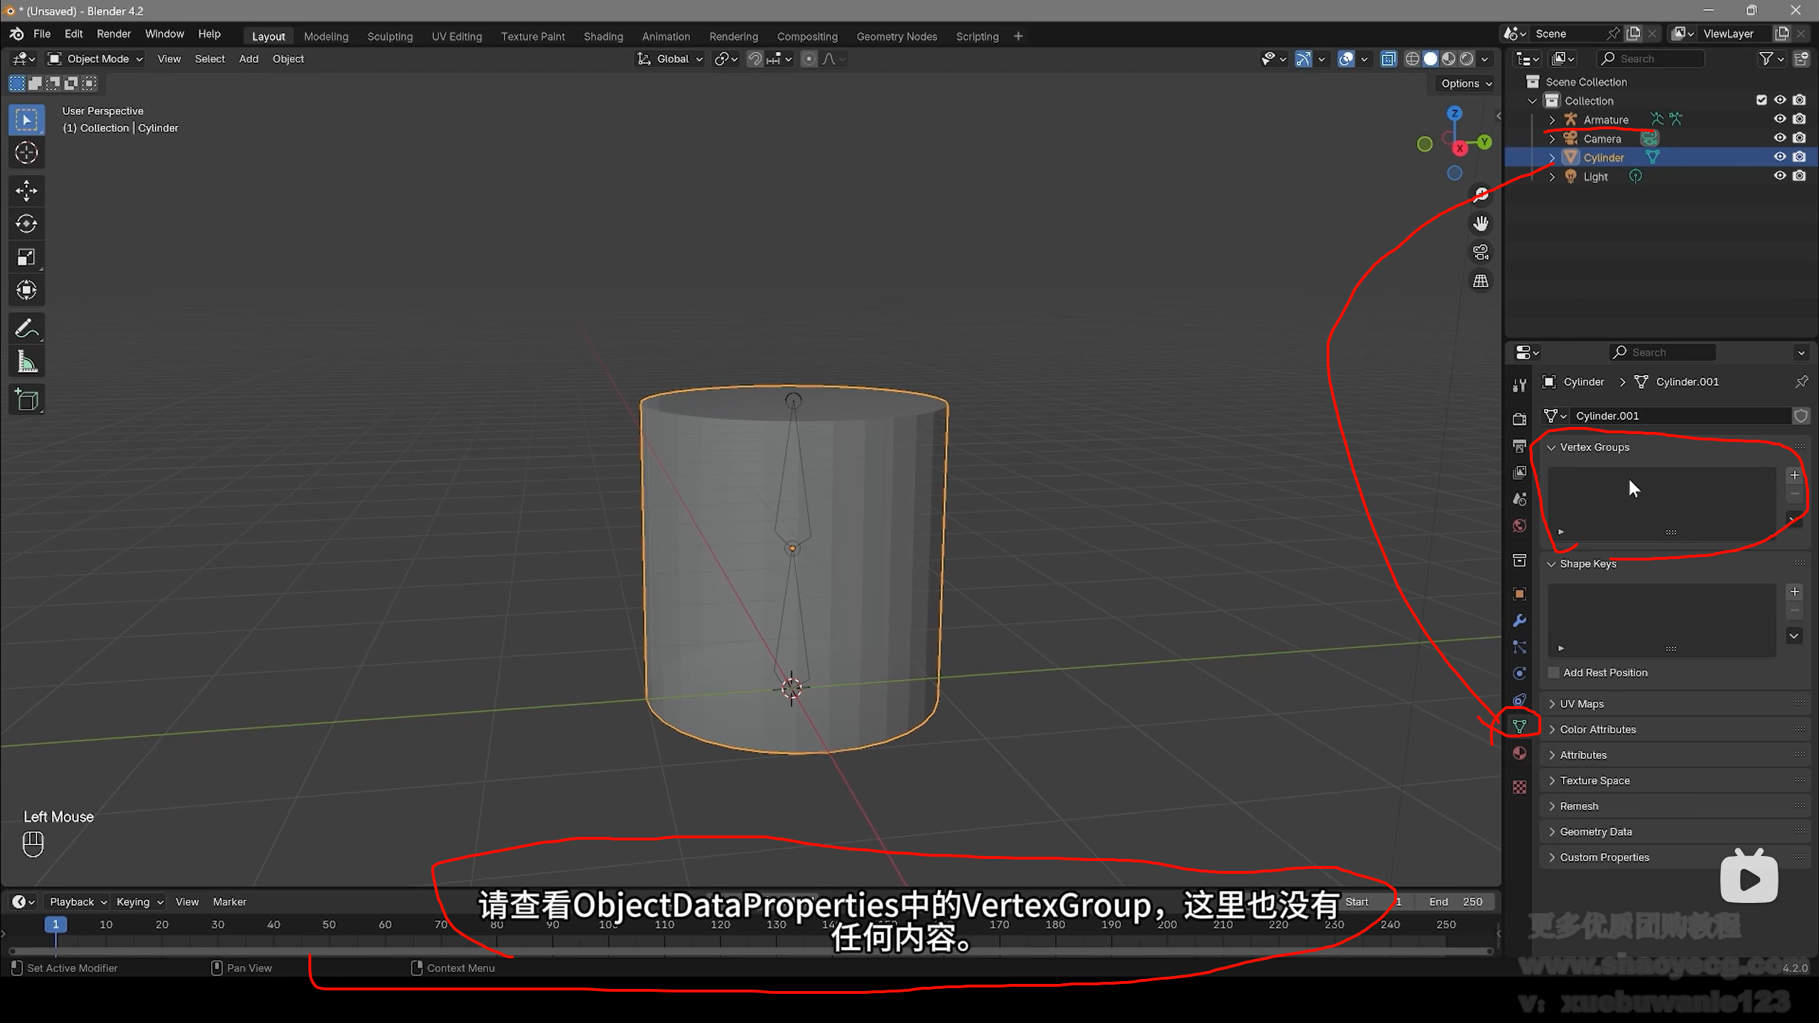Exclude Collection checkbox in outliner
The height and width of the screenshot is (1023, 1819).
pyautogui.click(x=1761, y=100)
